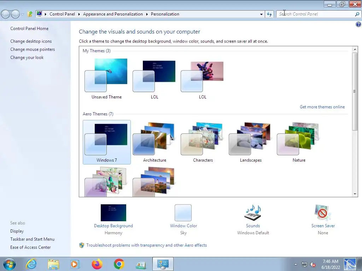Open the Screen Saver icon
This screenshot has width=362, height=271.
322,213
